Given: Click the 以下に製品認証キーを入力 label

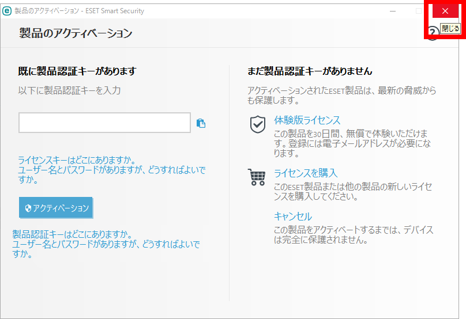Looking at the screenshot, I should click(x=69, y=90).
